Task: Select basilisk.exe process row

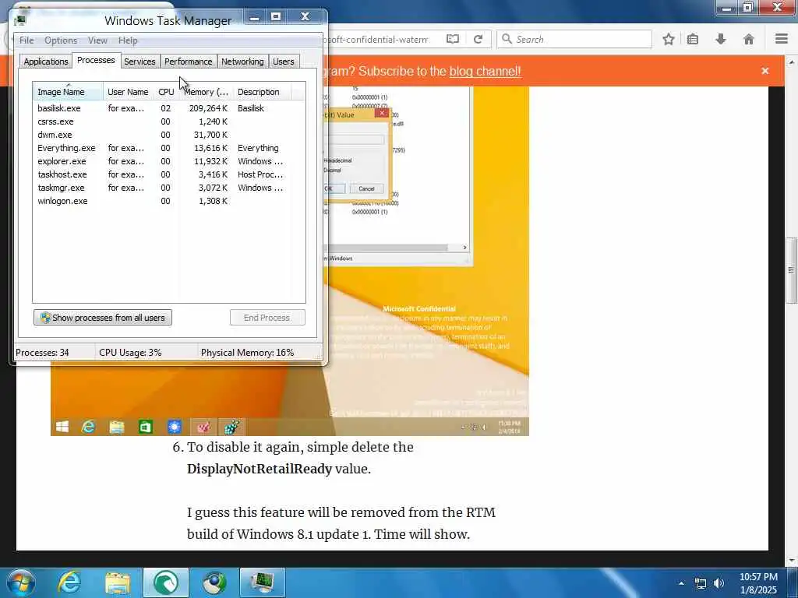Action: [169, 108]
